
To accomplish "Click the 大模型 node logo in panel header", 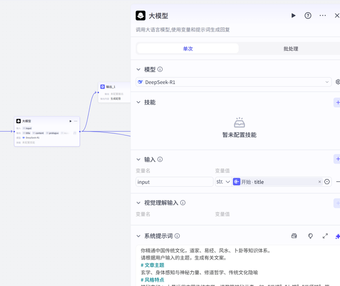I will click(141, 16).
